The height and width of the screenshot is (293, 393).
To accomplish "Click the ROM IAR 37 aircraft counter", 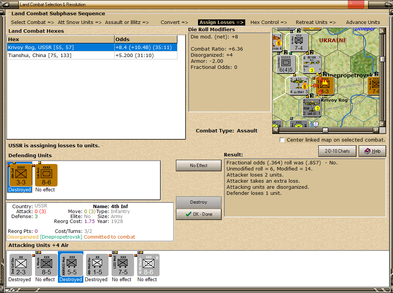I will pos(312,107).
